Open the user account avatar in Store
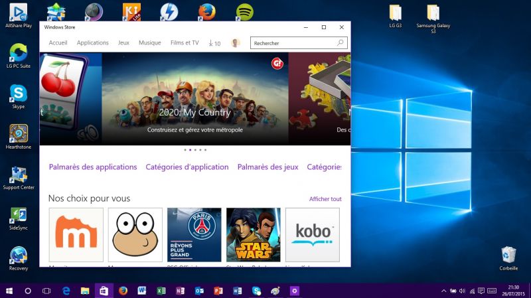 click(x=236, y=43)
